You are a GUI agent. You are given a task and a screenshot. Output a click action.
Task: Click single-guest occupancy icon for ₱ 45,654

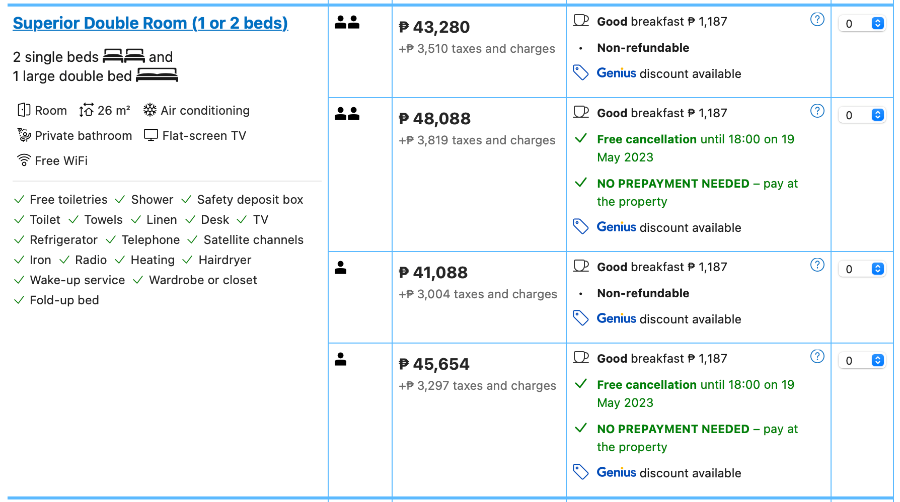pyautogui.click(x=341, y=359)
